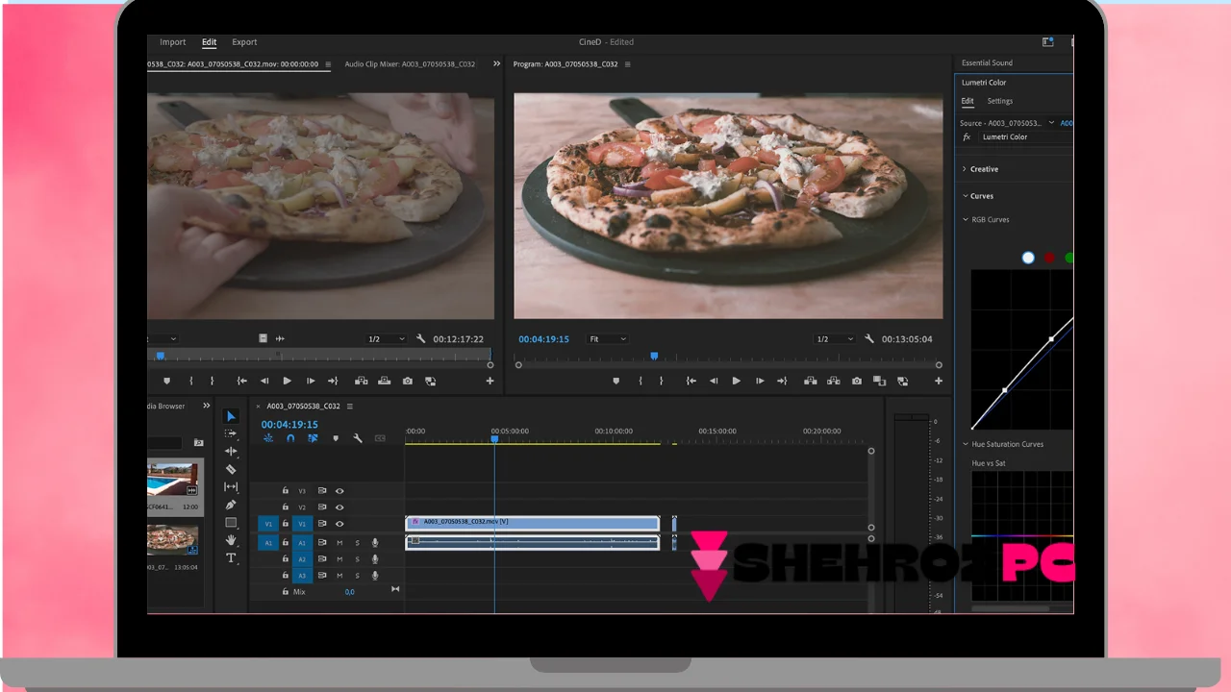This screenshot has height=692, width=1231.
Task: Select the Track Select Forward tool
Action: pos(231,433)
